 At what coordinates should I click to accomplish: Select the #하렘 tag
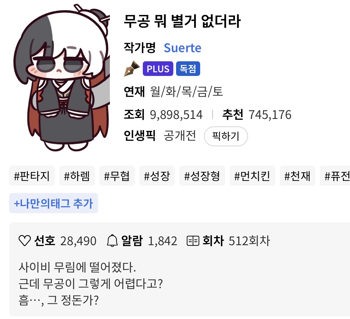[x=77, y=176]
